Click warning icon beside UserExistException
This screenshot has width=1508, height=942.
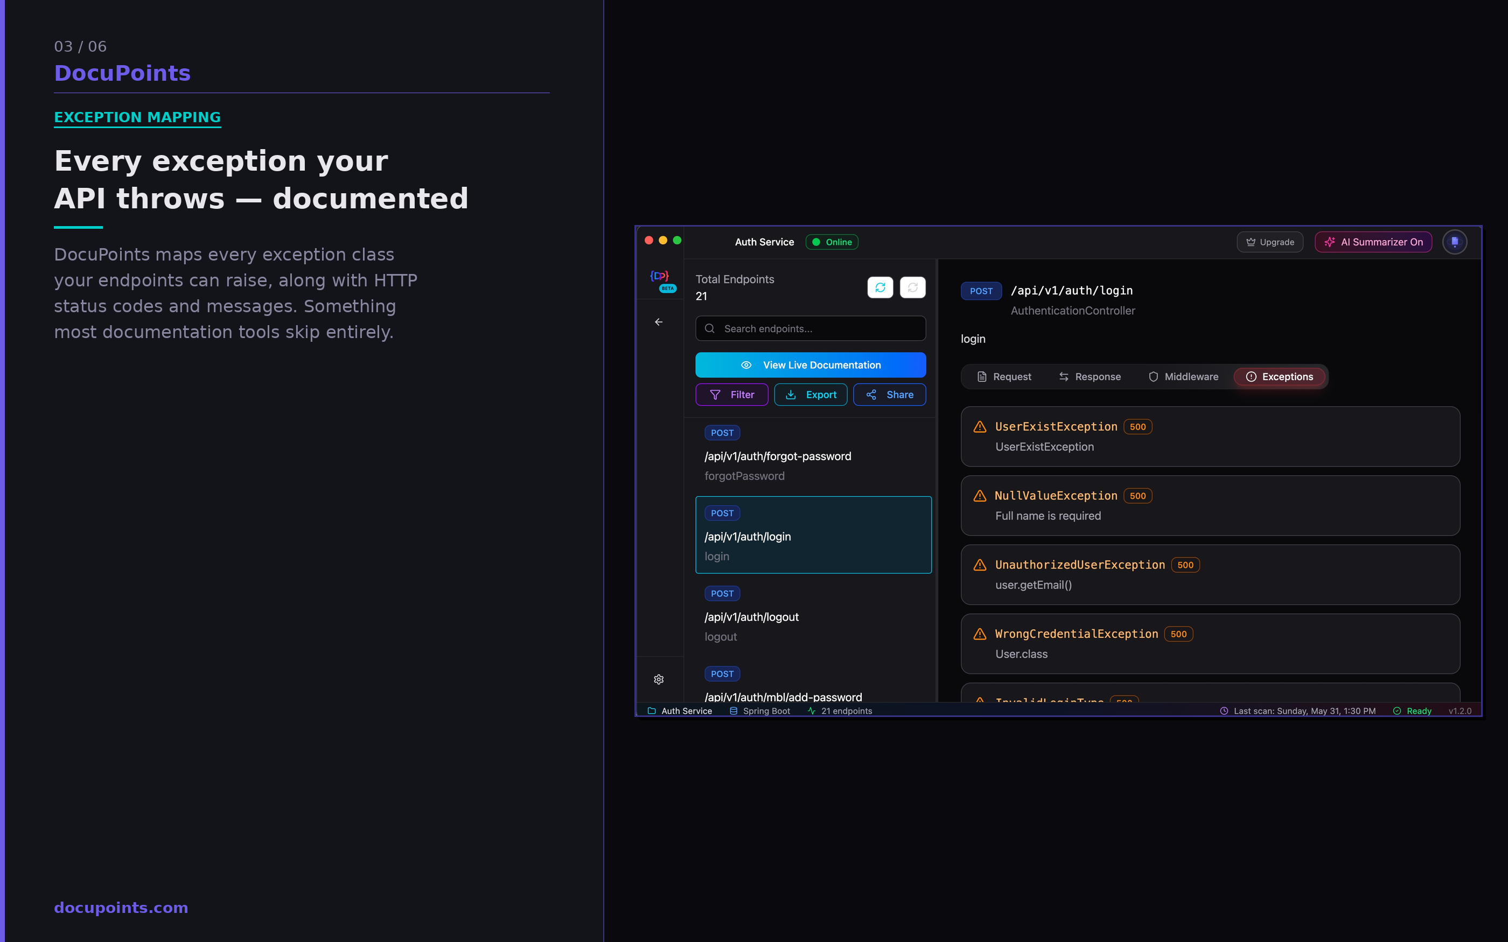coord(980,427)
